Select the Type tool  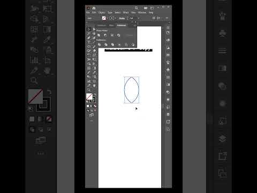tap(89, 42)
